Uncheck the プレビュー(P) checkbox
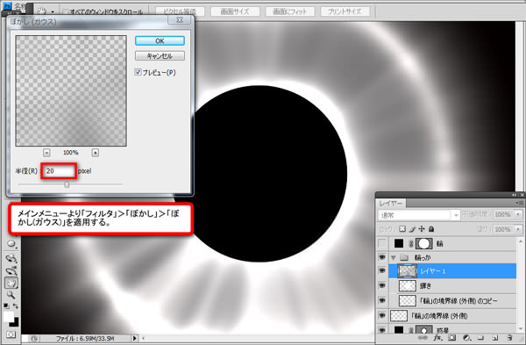526x345 pixels. [x=138, y=72]
